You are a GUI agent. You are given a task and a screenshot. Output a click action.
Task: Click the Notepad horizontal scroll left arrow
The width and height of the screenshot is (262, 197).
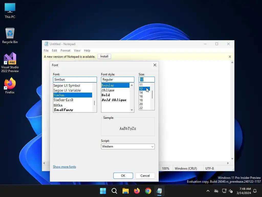click(x=44, y=163)
